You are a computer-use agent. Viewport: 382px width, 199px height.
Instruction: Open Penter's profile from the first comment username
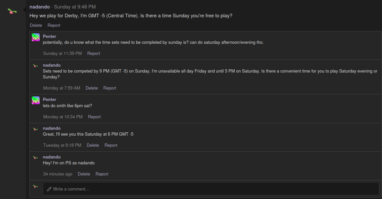point(49,36)
